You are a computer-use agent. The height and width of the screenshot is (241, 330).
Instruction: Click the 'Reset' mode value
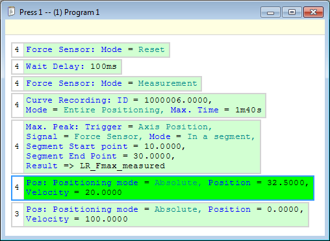click(151, 49)
